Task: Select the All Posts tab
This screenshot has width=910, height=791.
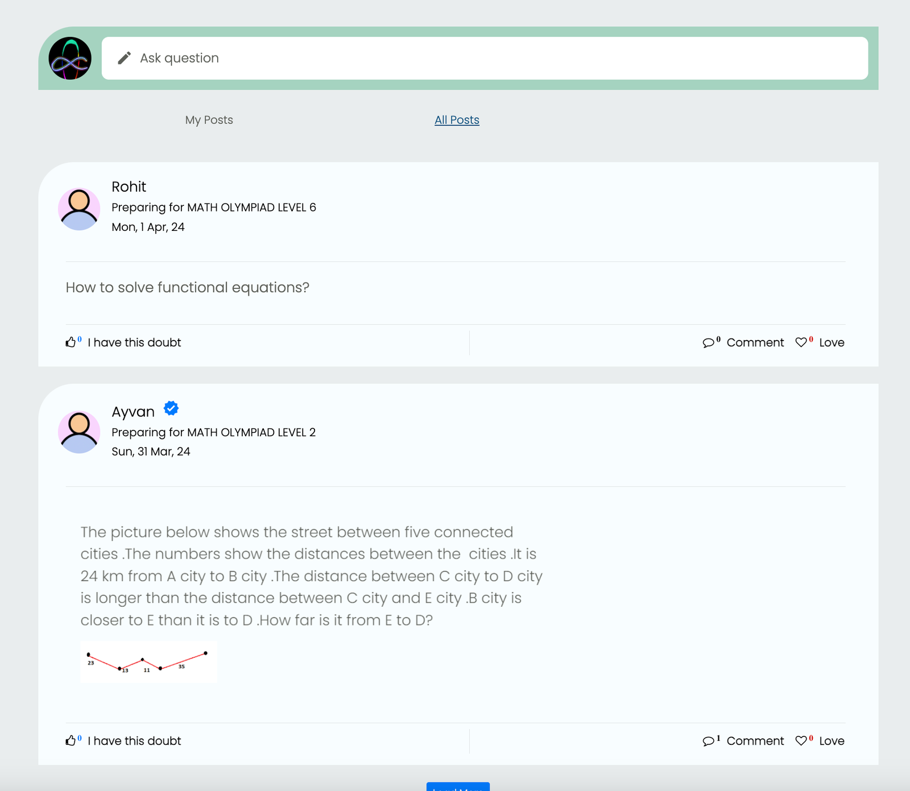Action: [x=457, y=120]
